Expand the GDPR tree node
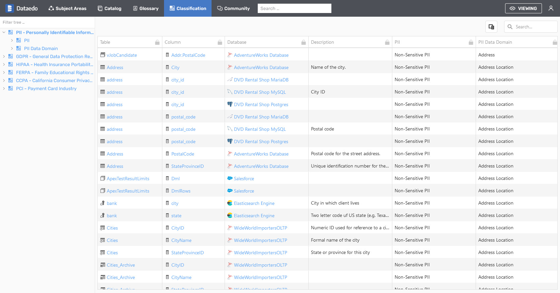 (x=4, y=56)
